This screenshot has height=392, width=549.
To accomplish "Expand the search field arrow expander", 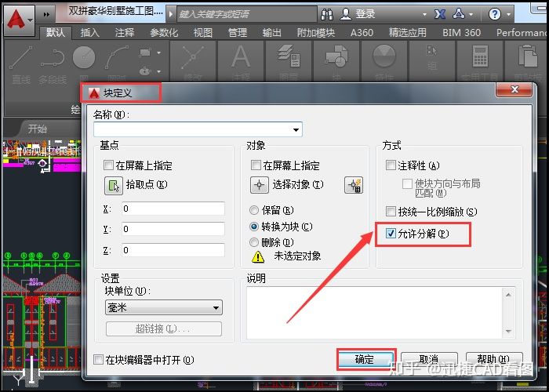I will click(171, 14).
